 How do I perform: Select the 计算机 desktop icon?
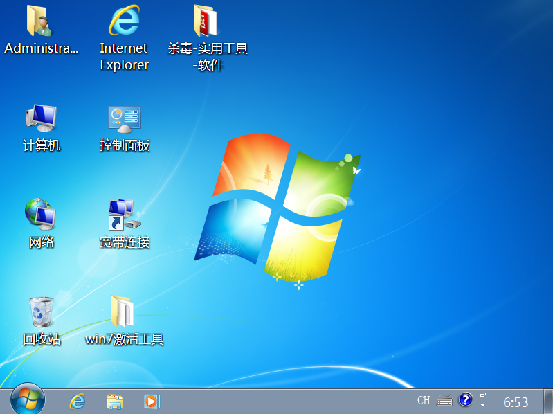pos(41,118)
